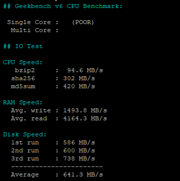Click the Average 641.3 MB/s value

pyautogui.click(x=83, y=174)
